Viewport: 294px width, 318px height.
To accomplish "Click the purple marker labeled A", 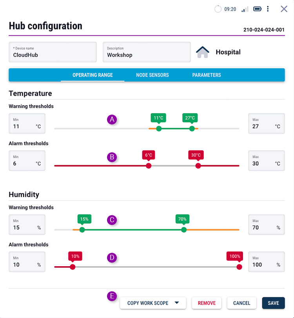I will [x=112, y=120].
